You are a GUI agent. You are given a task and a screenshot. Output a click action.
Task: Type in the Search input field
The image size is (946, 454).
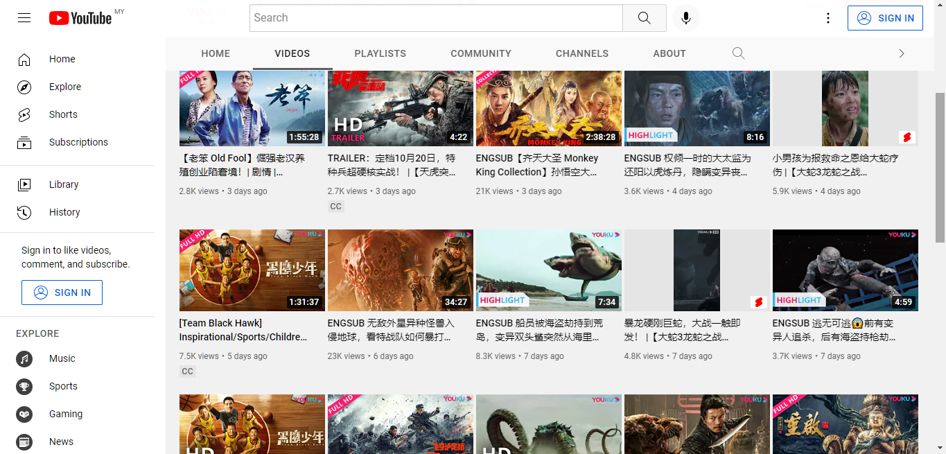[x=435, y=18]
